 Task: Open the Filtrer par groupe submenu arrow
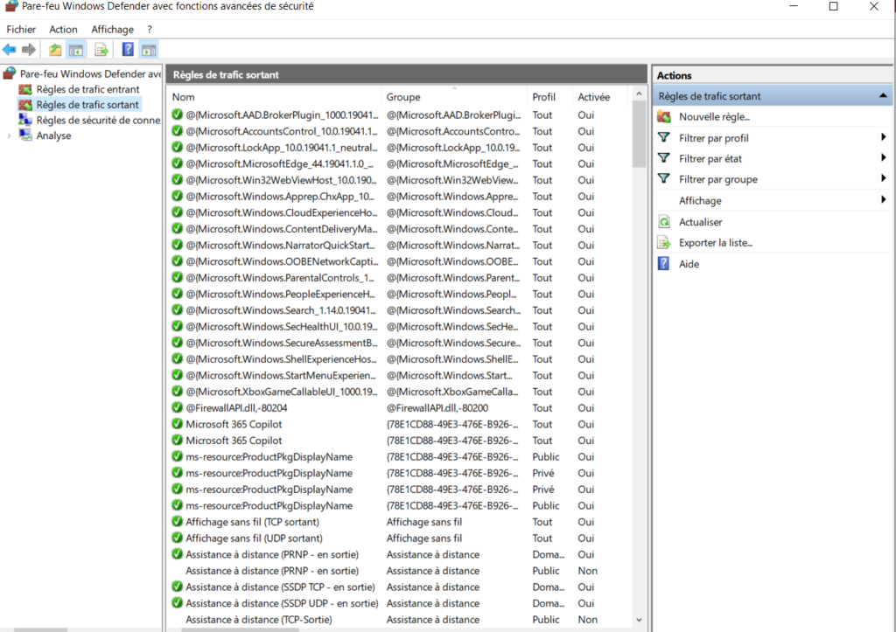click(x=884, y=179)
